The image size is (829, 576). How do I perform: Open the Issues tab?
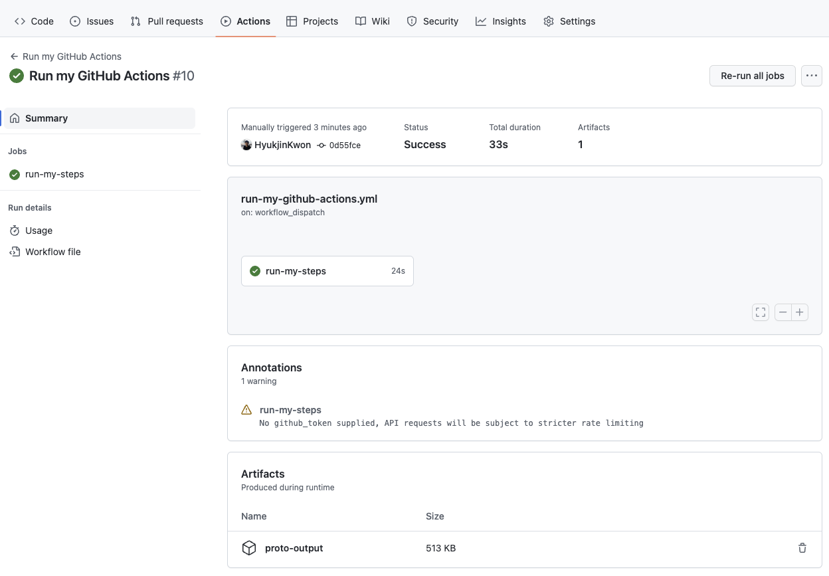coord(92,21)
